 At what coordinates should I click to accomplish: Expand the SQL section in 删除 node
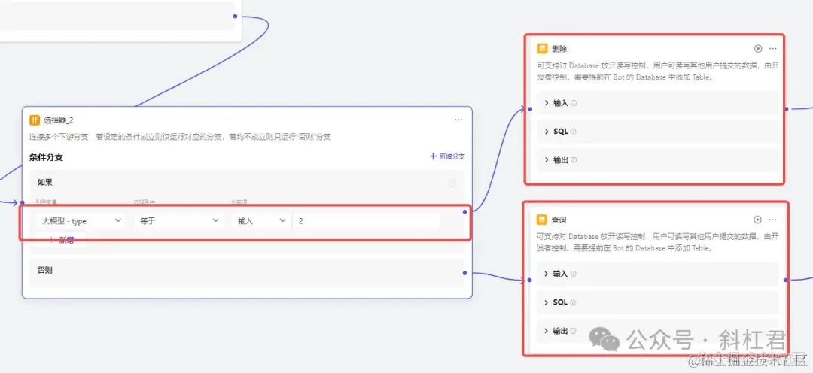[657, 132]
